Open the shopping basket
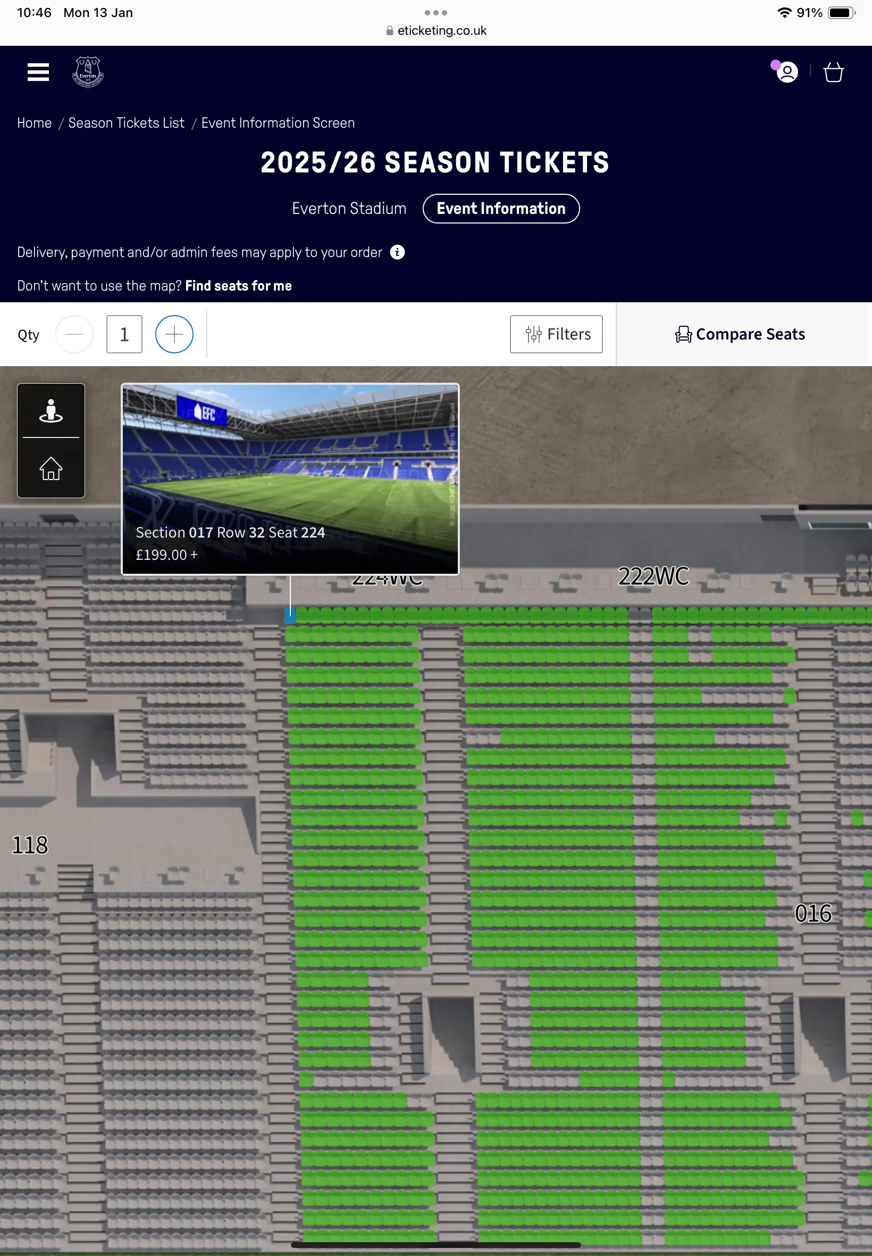Image resolution: width=872 pixels, height=1256 pixels. (833, 72)
